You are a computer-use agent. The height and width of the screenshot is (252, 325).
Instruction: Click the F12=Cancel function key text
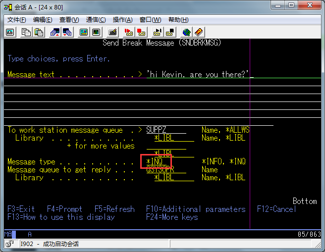coord(276,209)
